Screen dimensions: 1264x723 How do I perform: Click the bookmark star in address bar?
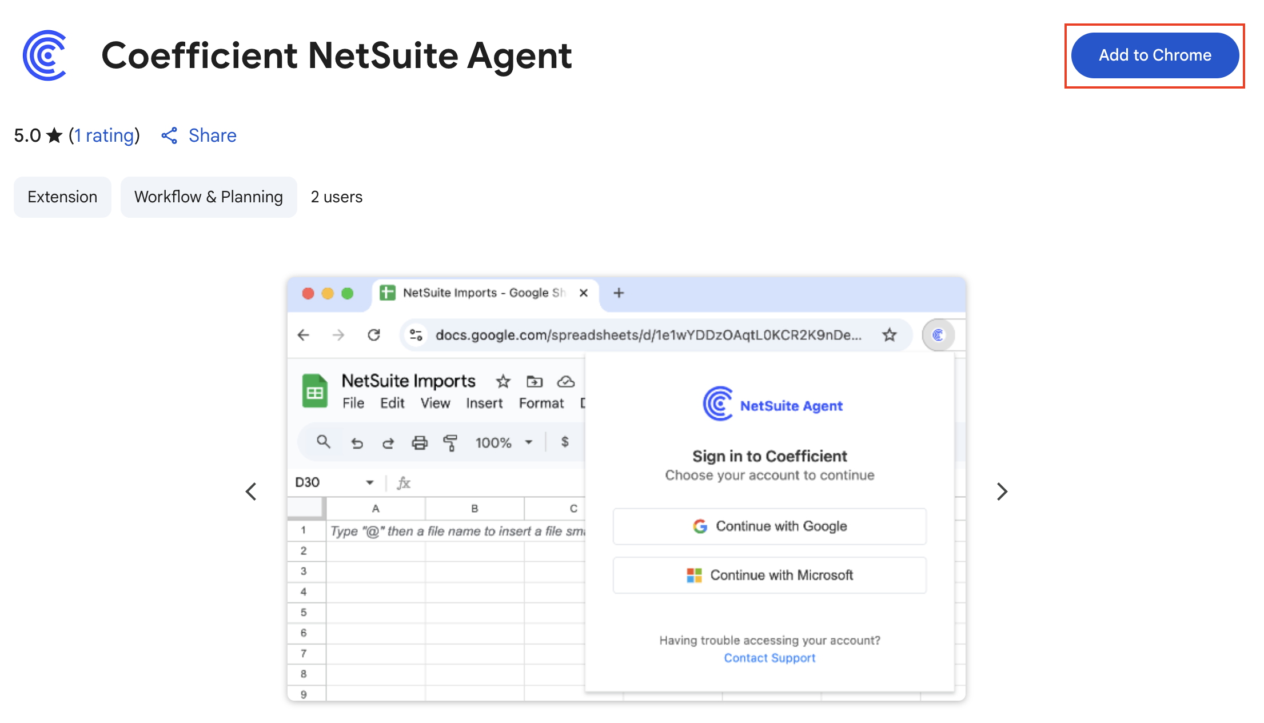(x=889, y=335)
